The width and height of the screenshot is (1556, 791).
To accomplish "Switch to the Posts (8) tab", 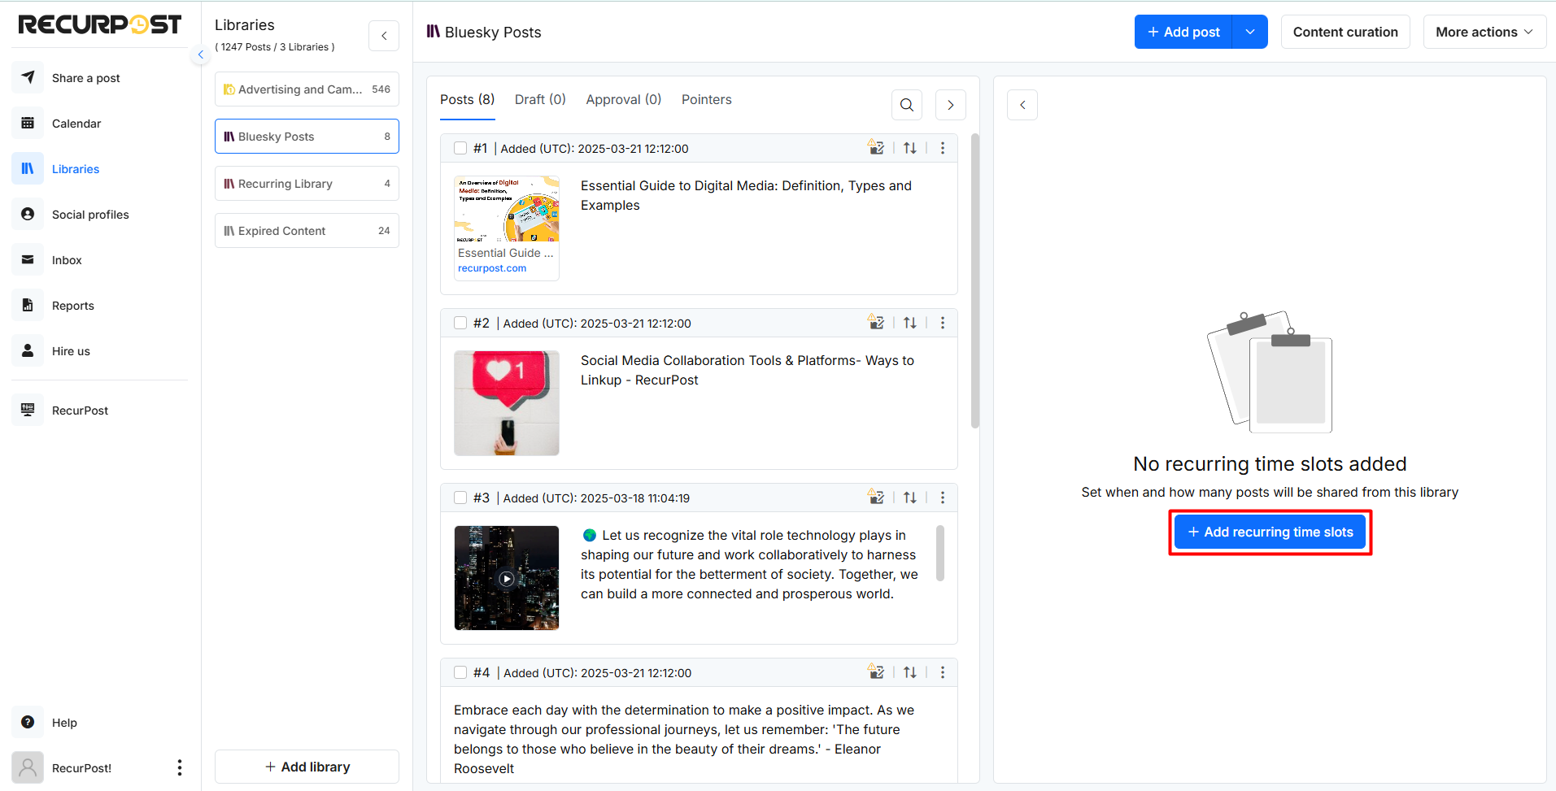I will [468, 99].
